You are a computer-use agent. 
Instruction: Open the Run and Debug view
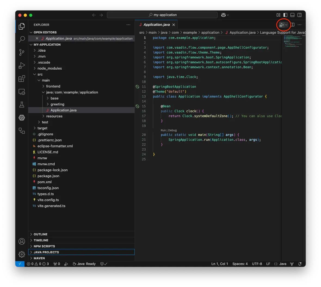[x=21, y=65]
